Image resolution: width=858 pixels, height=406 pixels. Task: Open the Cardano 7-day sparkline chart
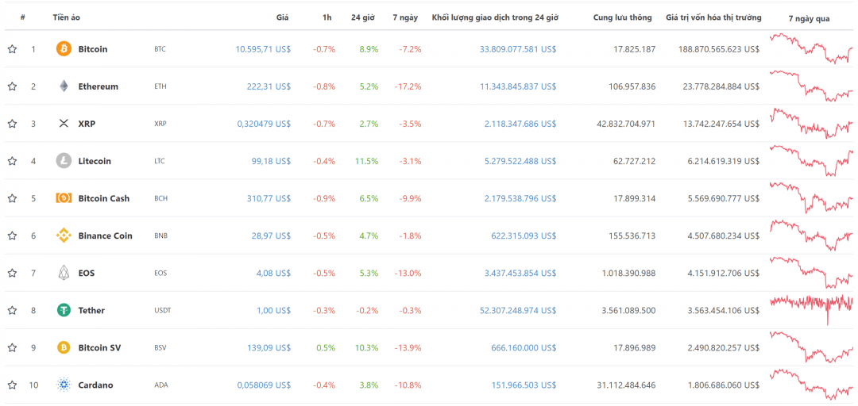click(x=811, y=385)
